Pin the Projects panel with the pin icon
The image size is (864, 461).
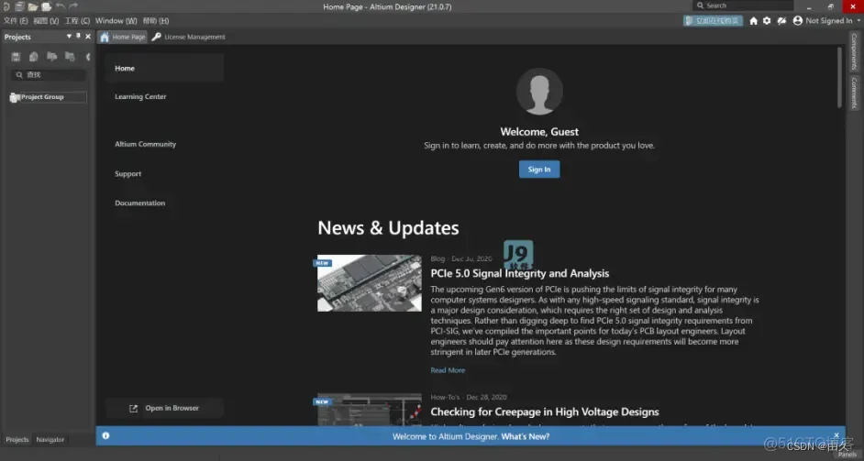pos(78,37)
